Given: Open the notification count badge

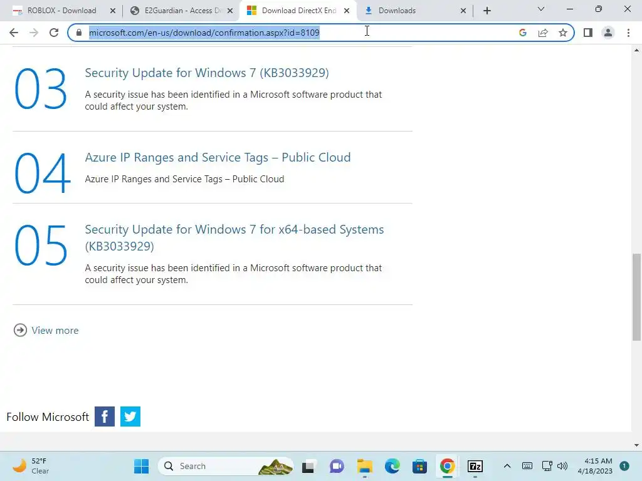Looking at the screenshot, I should click(x=624, y=466).
